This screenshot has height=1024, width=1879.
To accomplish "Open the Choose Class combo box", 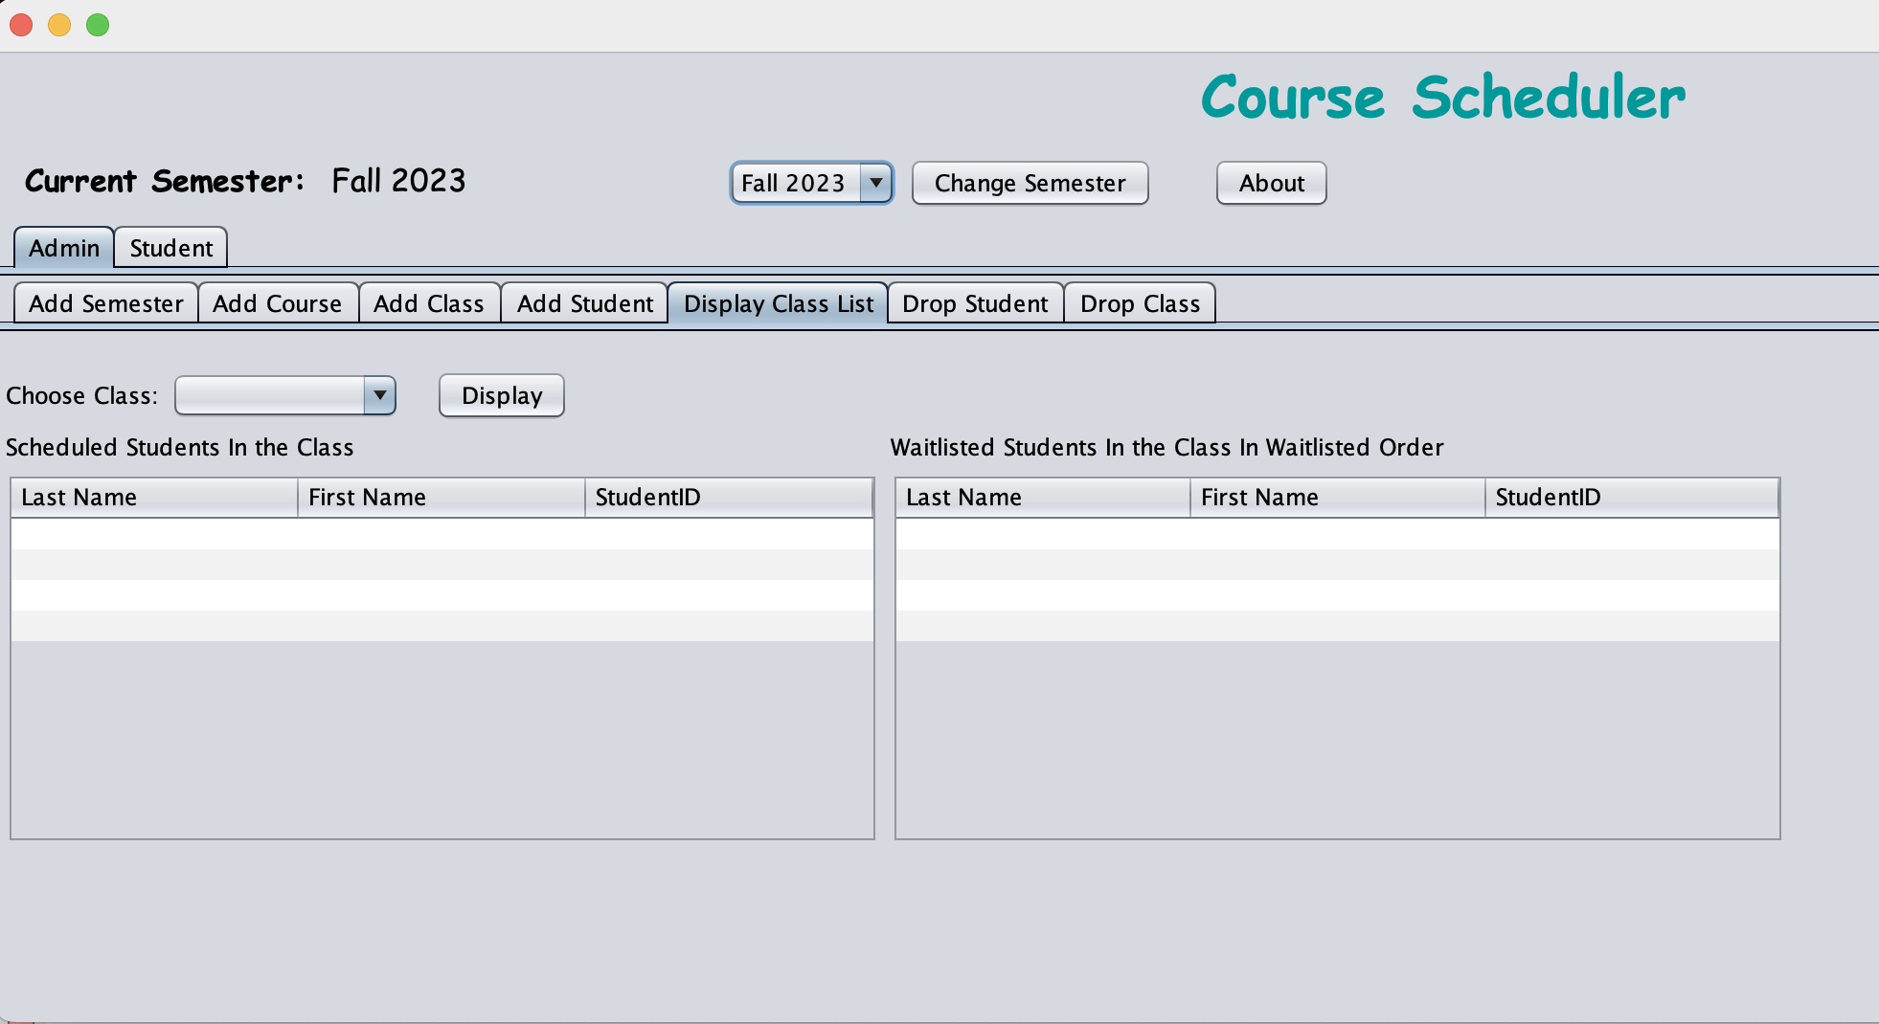I will 285,395.
